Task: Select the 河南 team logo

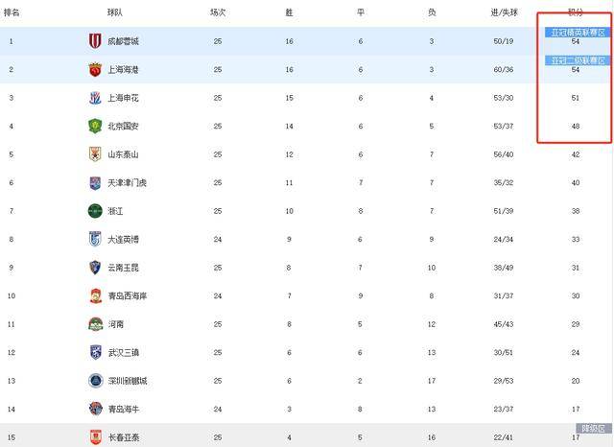Action: pos(96,324)
